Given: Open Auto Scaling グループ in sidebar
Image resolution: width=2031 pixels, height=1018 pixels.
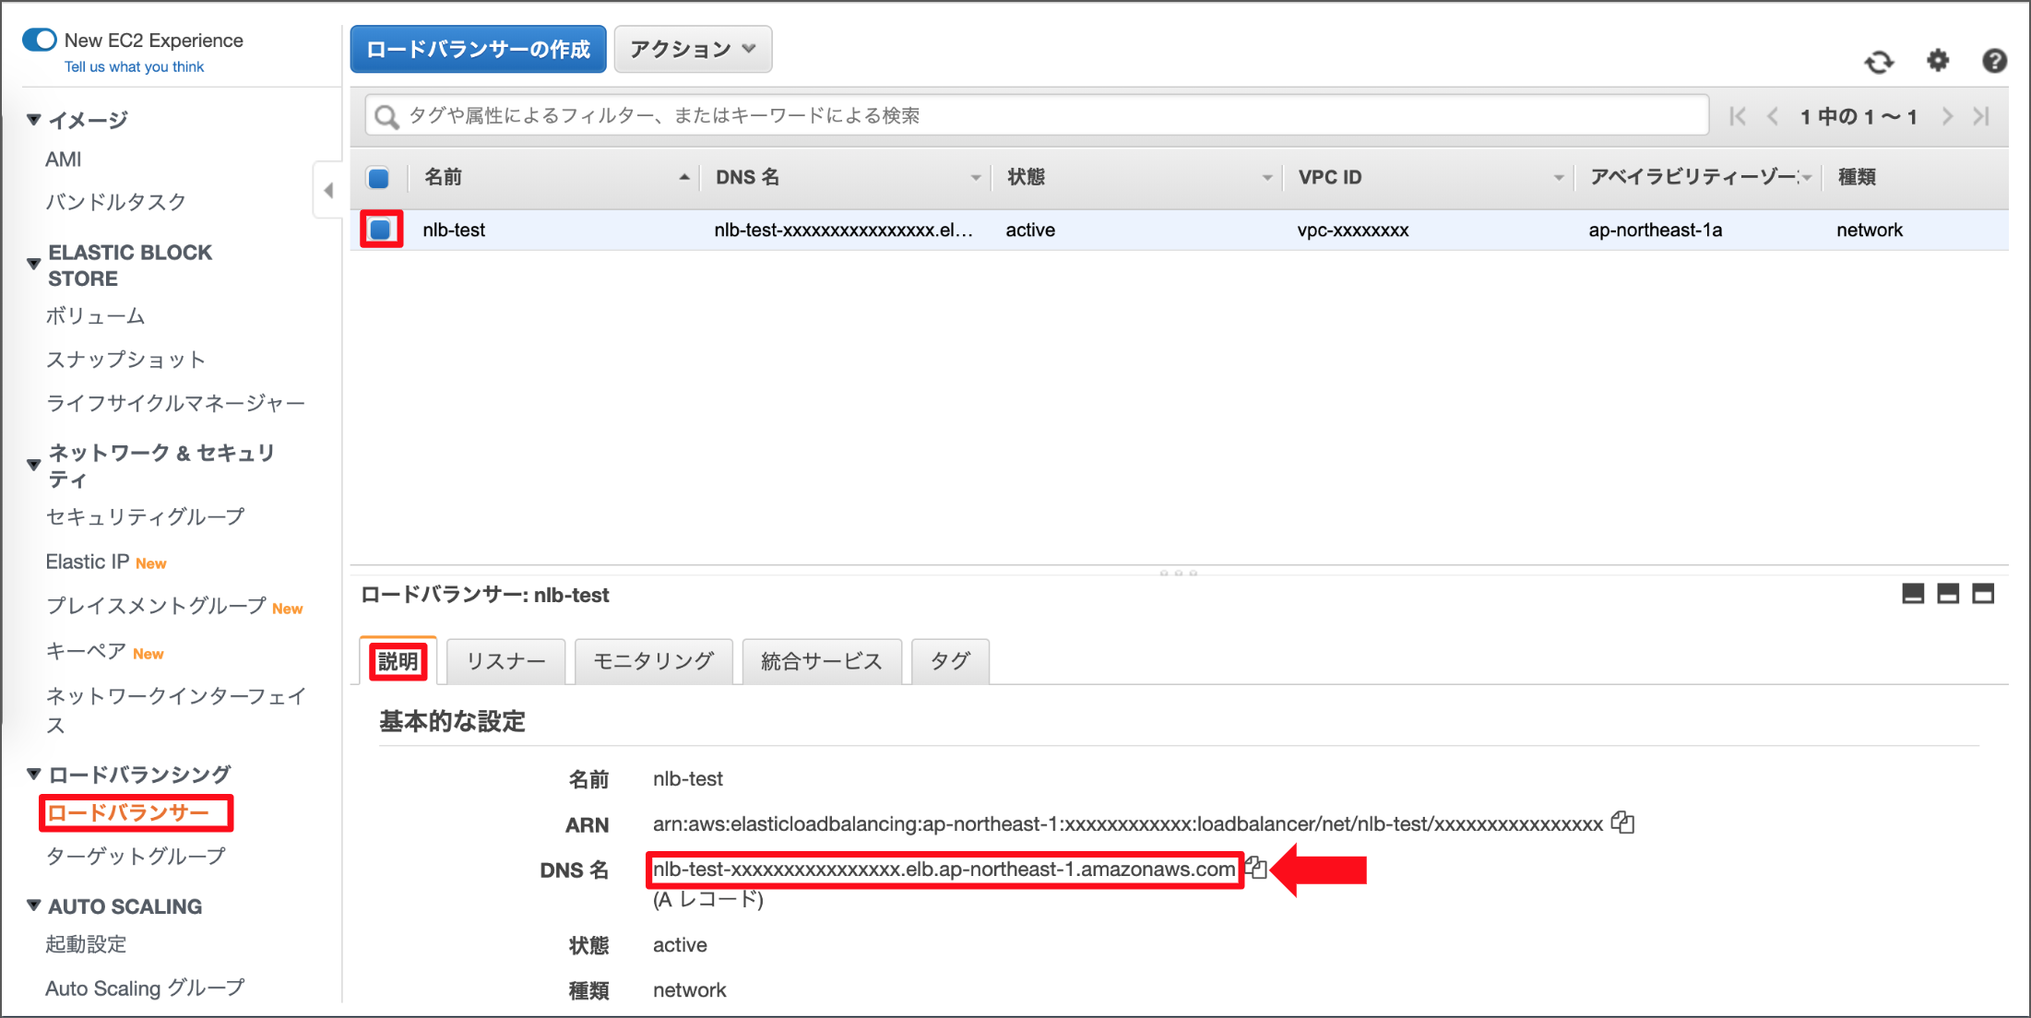Looking at the screenshot, I should [x=145, y=988].
